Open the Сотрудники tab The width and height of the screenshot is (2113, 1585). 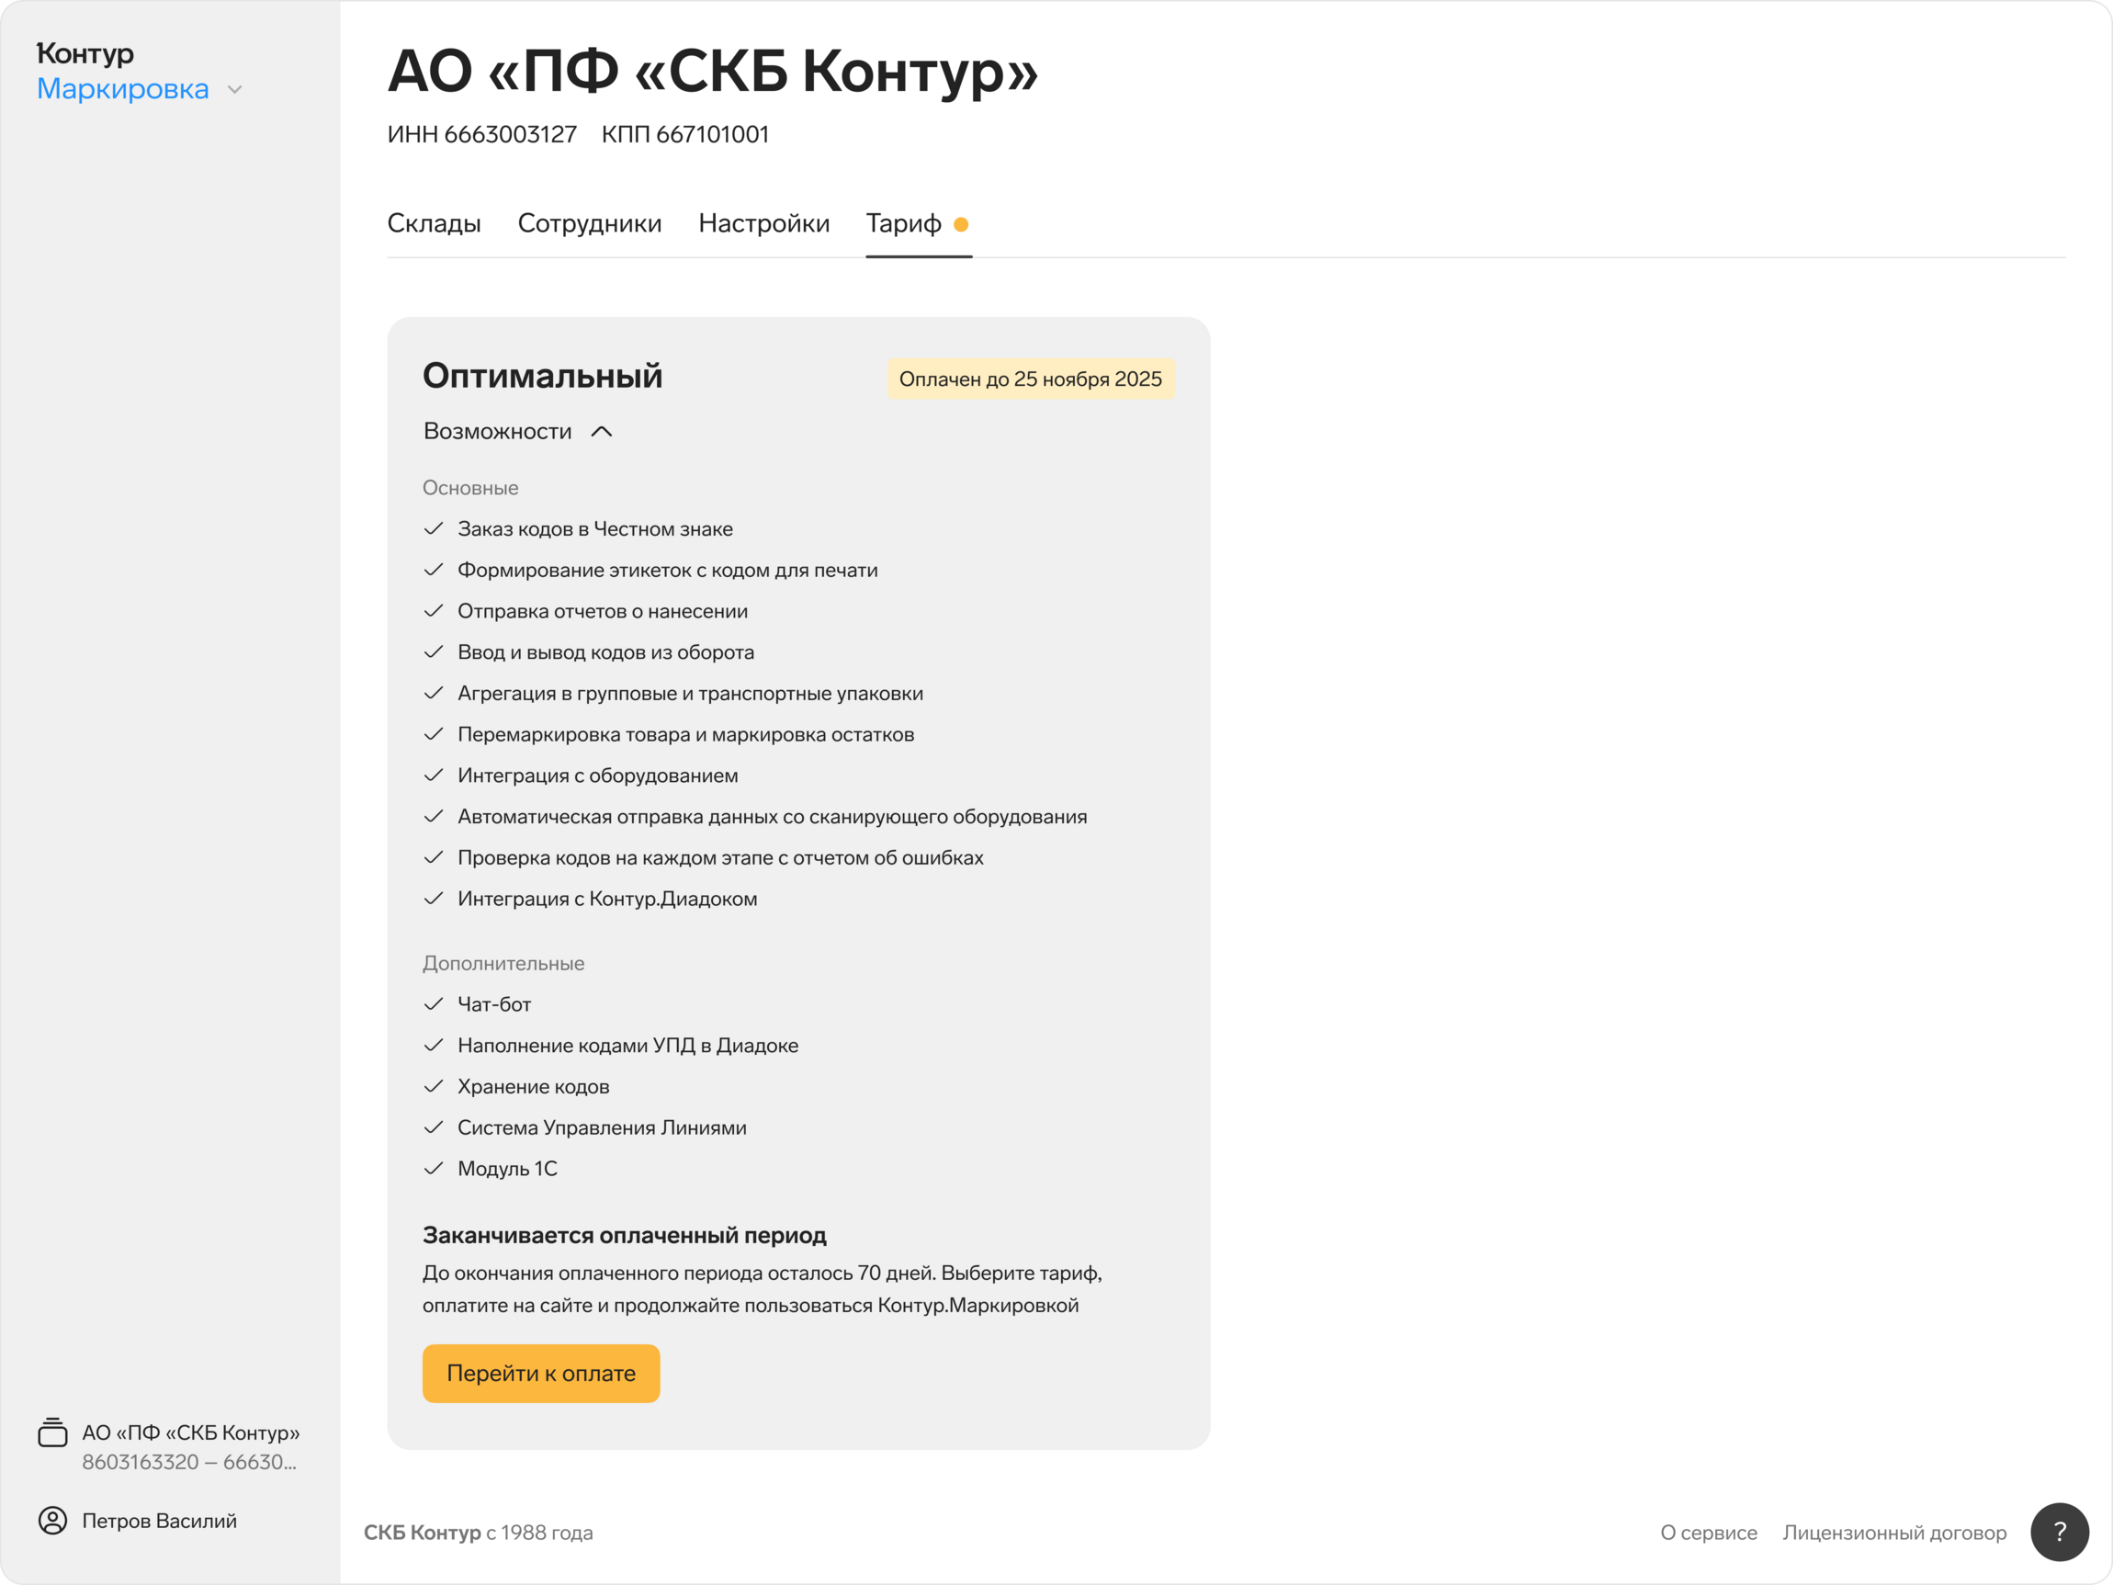click(590, 223)
